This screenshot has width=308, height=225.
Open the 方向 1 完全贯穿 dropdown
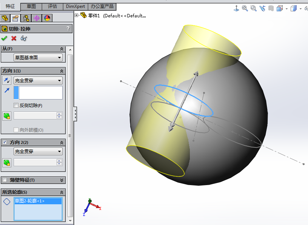pyautogui.click(x=38, y=80)
